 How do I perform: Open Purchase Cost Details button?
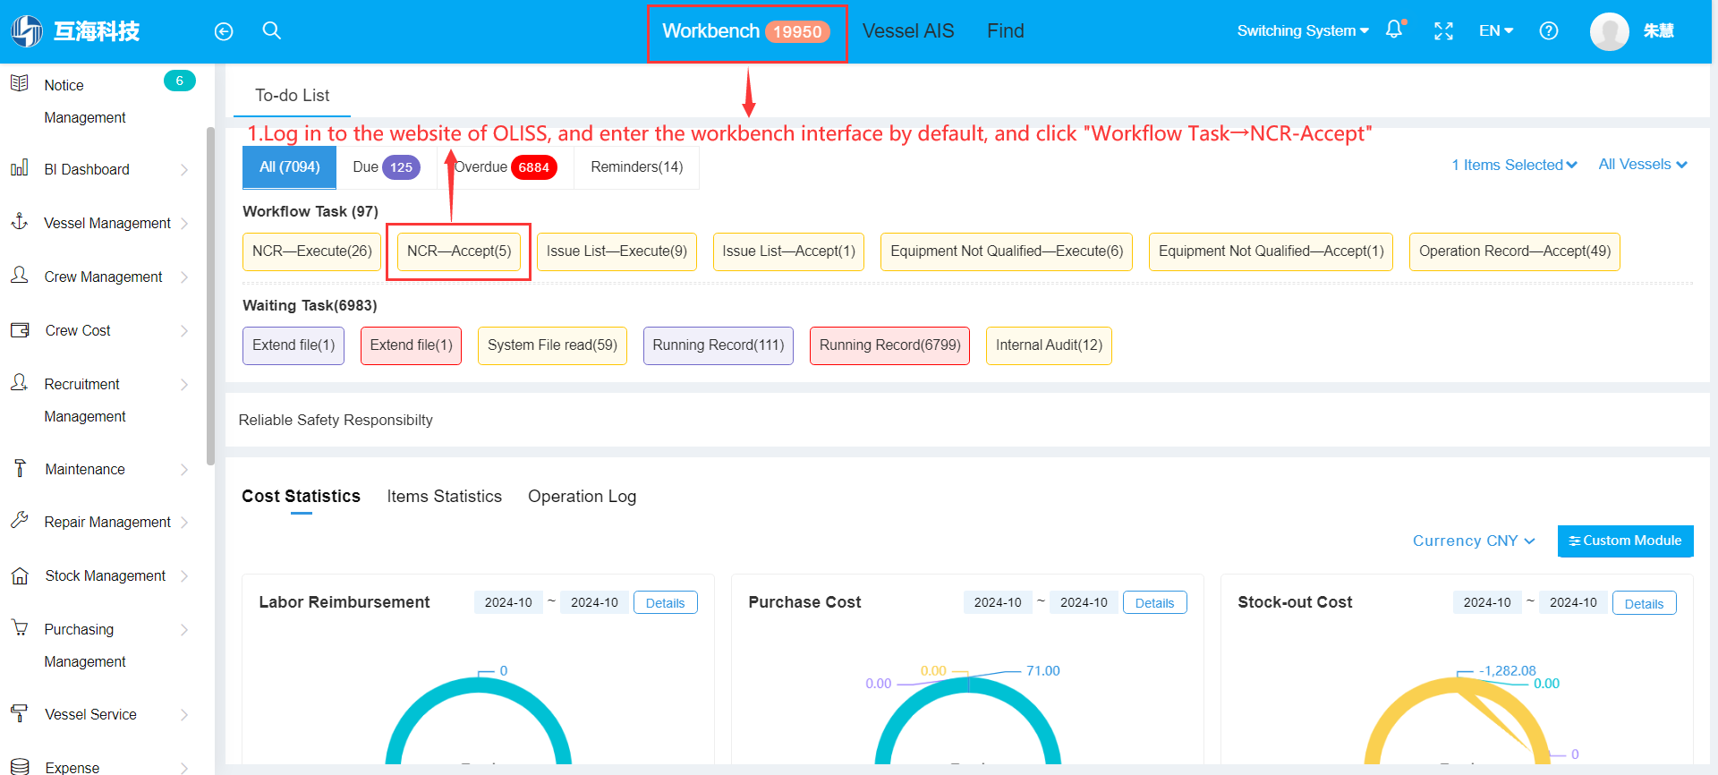[x=1154, y=602]
